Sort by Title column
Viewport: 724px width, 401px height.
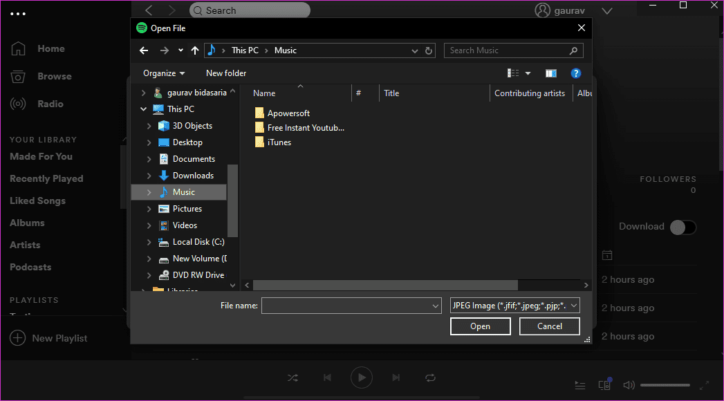point(391,93)
